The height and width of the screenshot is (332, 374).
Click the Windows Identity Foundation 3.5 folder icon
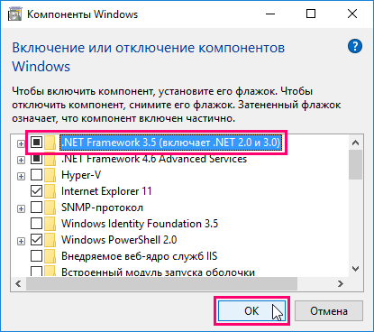click(x=50, y=224)
